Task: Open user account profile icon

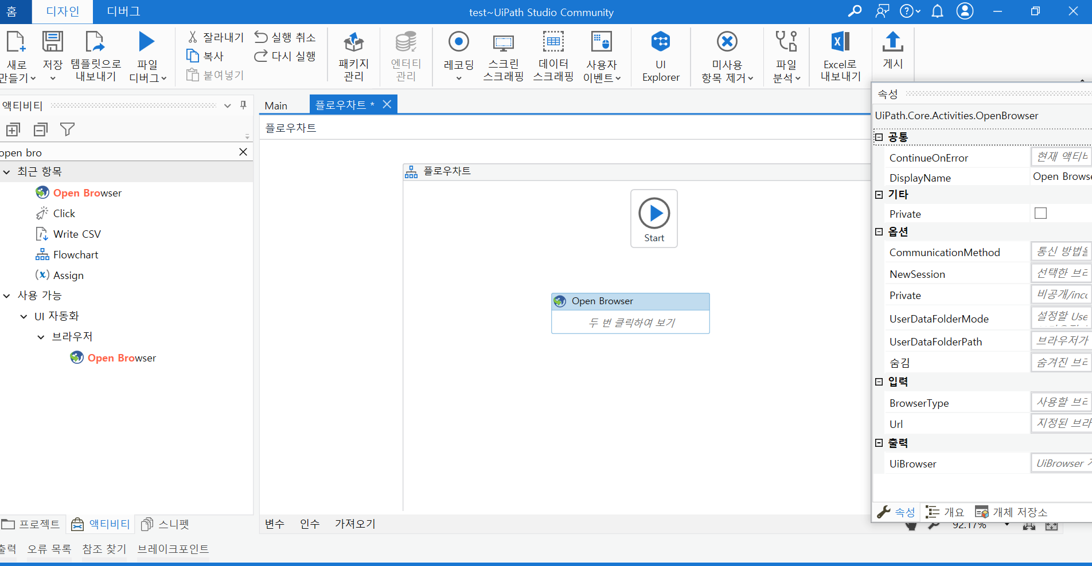Action: (x=965, y=11)
